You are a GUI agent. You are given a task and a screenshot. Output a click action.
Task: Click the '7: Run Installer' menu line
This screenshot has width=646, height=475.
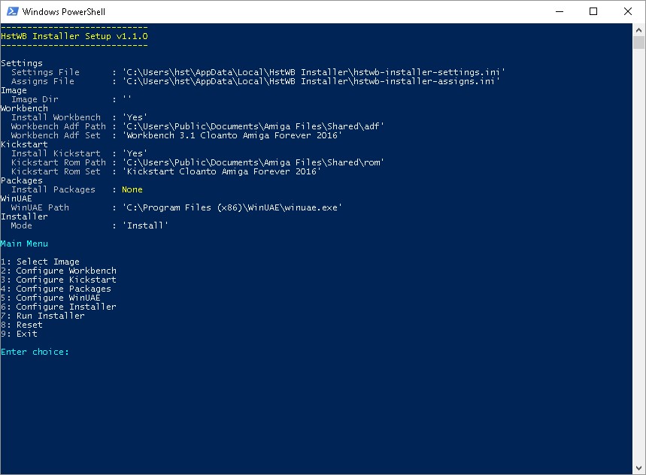pos(43,316)
